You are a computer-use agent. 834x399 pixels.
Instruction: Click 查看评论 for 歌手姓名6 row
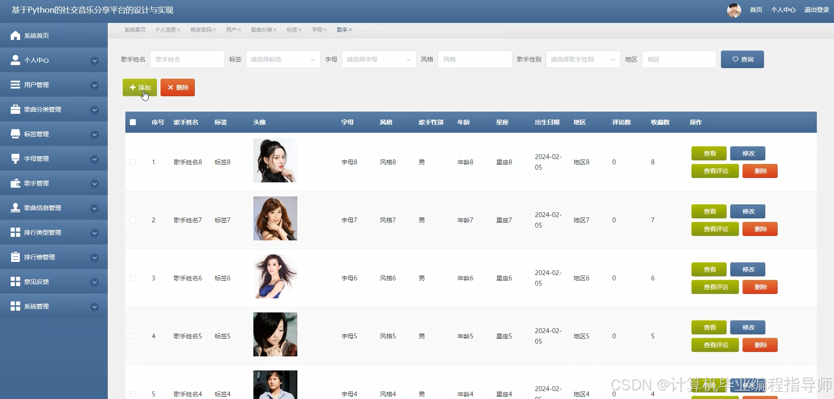[715, 287]
